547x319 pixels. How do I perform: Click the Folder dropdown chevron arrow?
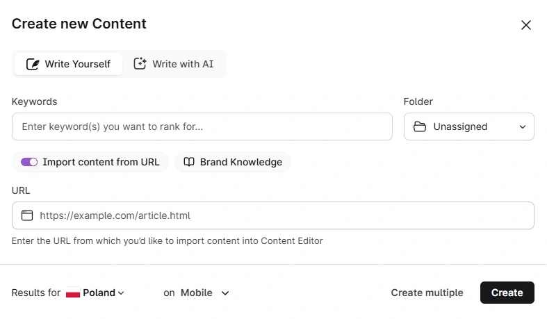(x=522, y=126)
